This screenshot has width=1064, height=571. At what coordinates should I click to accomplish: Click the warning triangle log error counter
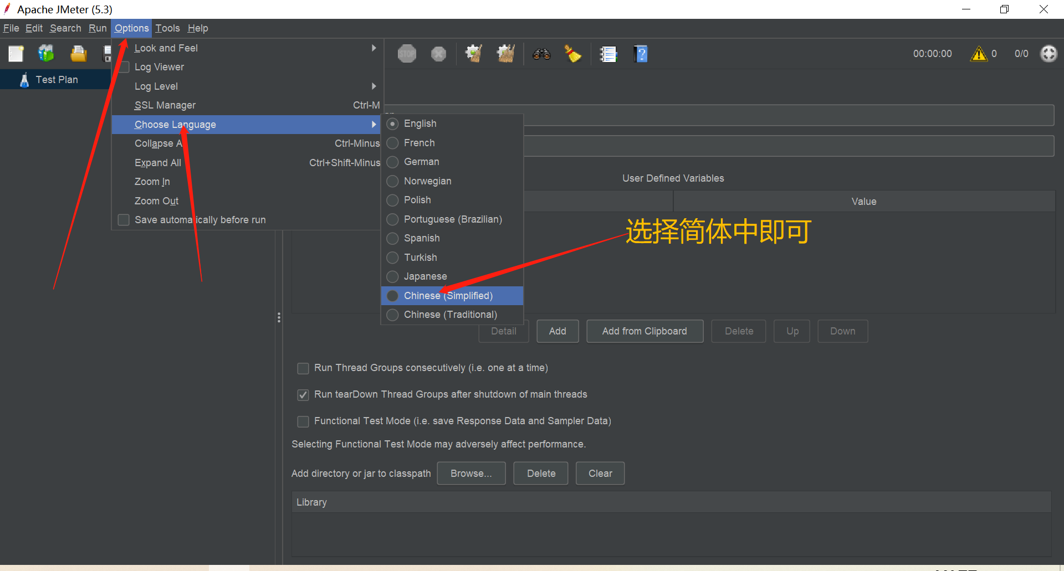979,54
